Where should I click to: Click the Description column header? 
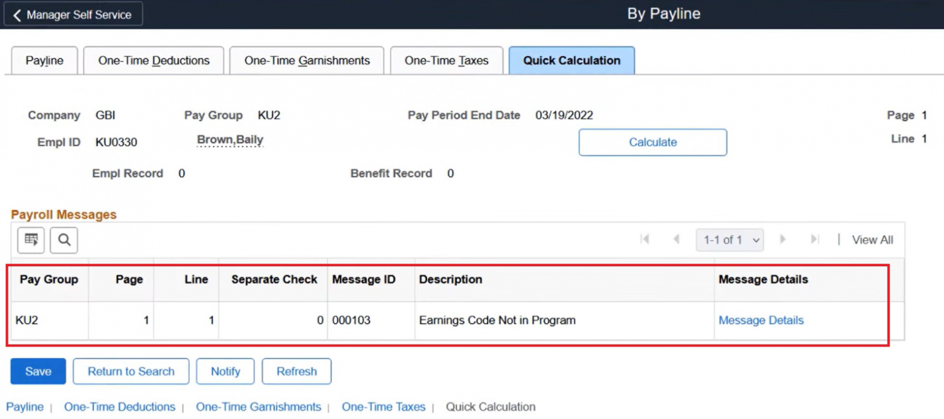[450, 279]
